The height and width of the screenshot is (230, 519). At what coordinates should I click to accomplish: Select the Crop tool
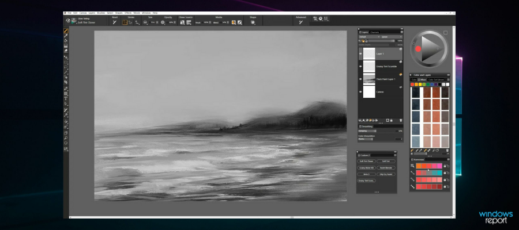pos(66,82)
